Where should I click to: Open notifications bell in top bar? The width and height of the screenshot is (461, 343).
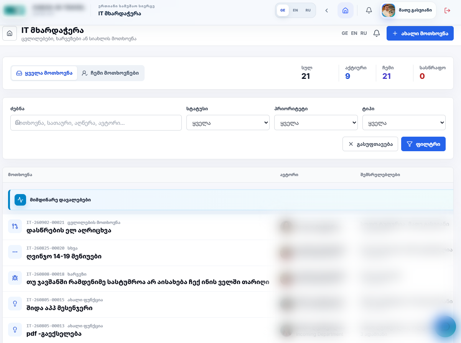pos(369,10)
